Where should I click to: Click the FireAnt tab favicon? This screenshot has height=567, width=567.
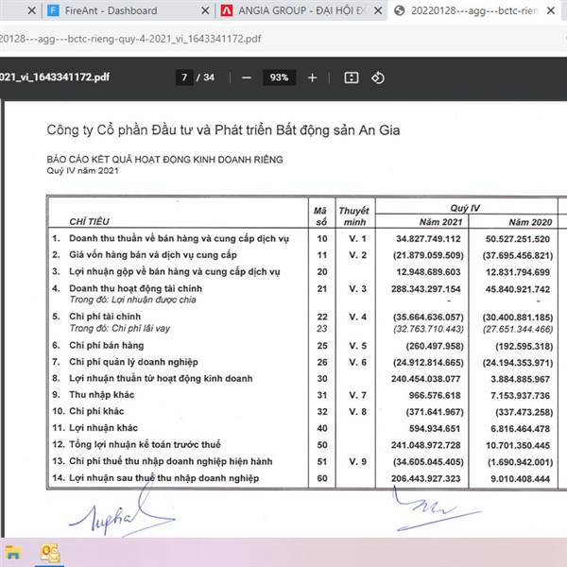(x=53, y=10)
